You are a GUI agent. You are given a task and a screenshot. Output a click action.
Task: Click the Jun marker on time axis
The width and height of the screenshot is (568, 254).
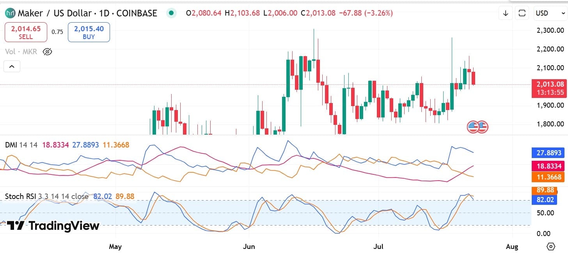[x=249, y=246]
